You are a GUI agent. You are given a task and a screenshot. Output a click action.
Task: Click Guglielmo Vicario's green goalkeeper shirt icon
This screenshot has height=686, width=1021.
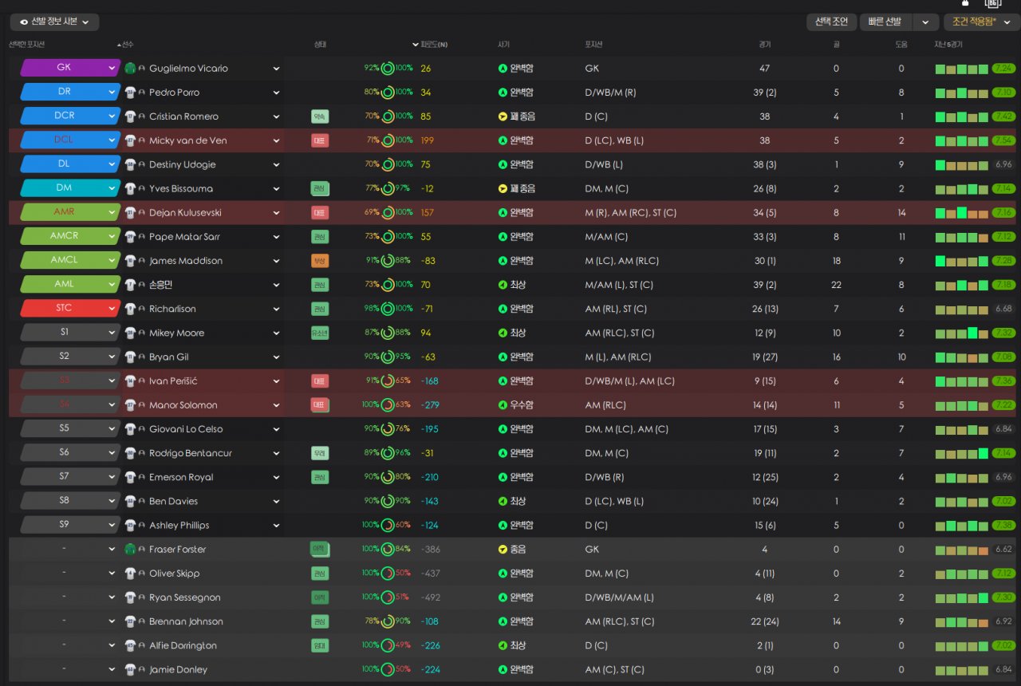click(x=130, y=69)
